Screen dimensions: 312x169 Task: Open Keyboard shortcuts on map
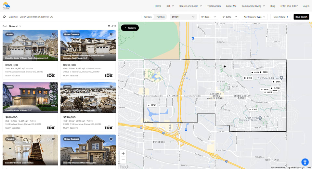click(x=278, y=168)
